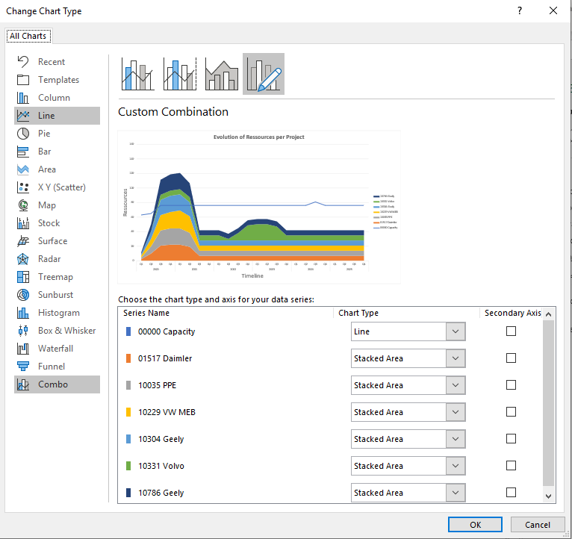Enable secondary axis for 10035 PPE
The image size is (572, 539).
click(x=511, y=385)
